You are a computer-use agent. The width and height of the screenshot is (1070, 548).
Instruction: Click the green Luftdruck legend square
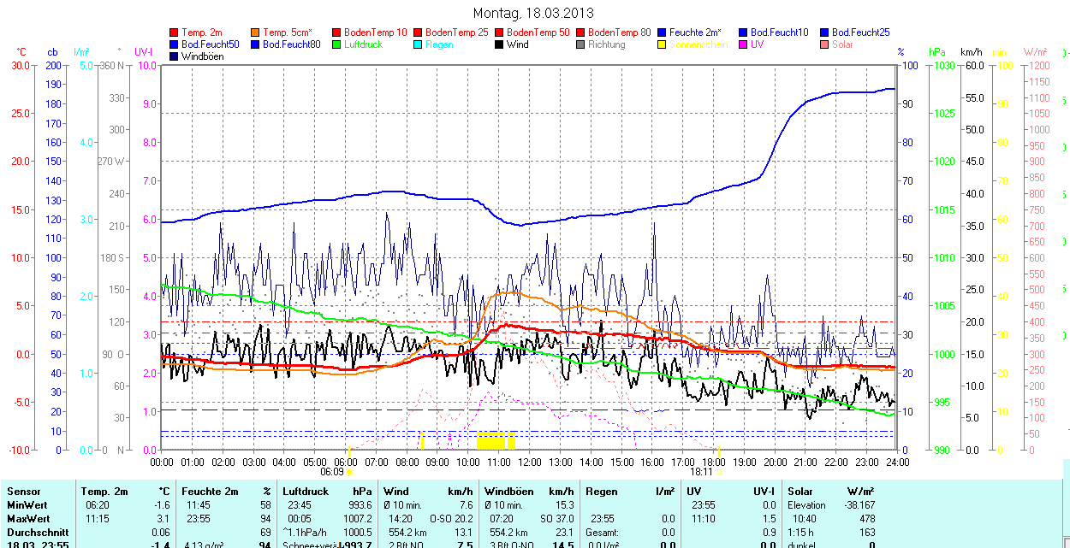pyautogui.click(x=337, y=44)
